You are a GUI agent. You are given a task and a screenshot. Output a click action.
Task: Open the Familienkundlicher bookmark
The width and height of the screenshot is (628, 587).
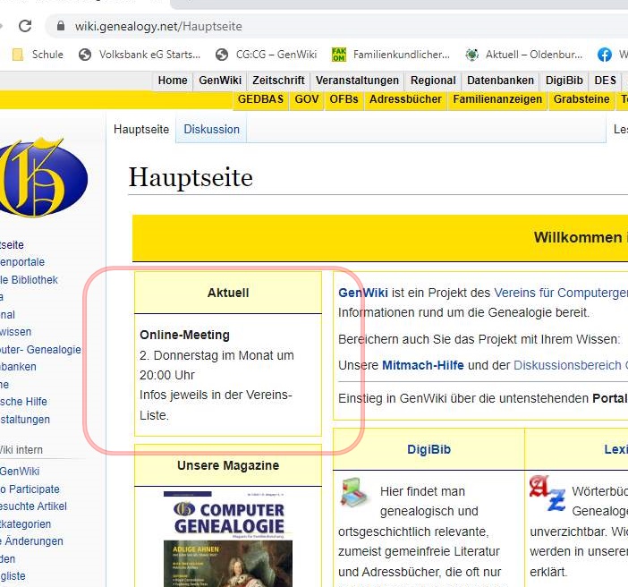(391, 55)
